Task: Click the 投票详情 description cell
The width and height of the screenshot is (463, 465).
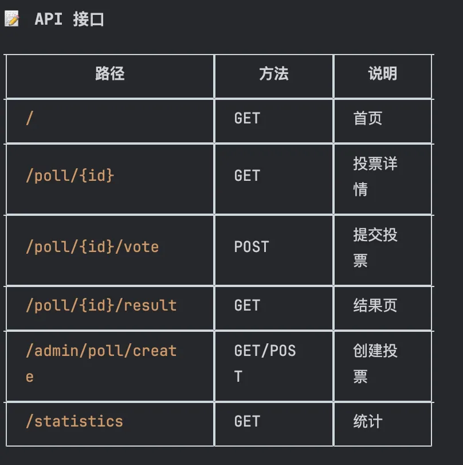Action: pyautogui.click(x=375, y=165)
